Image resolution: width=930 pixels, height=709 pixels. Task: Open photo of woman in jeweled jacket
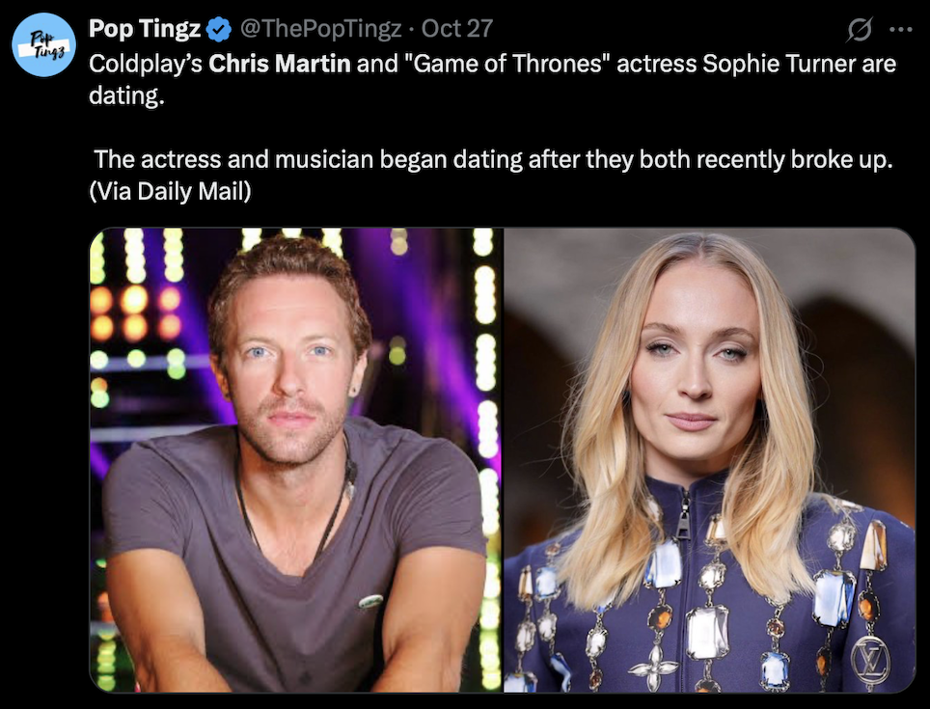(709, 460)
